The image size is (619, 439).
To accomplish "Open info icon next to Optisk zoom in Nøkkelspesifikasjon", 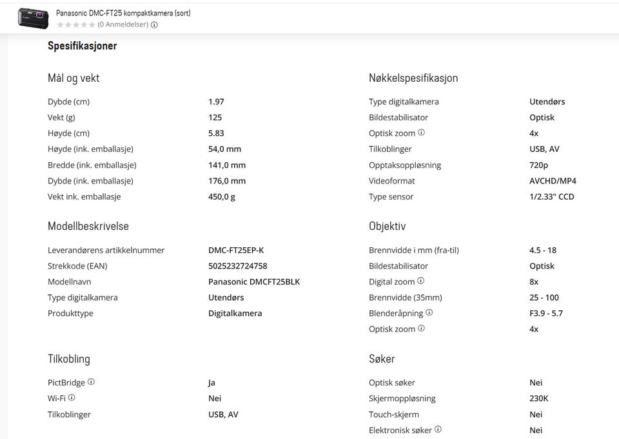I will click(421, 133).
